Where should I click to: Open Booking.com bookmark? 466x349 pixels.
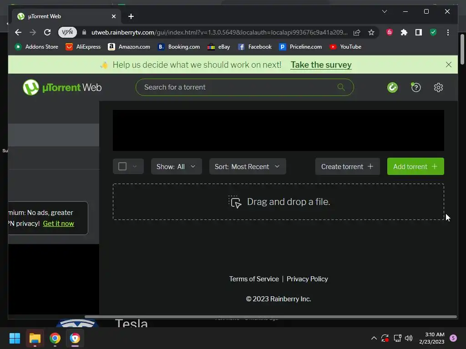(178, 47)
